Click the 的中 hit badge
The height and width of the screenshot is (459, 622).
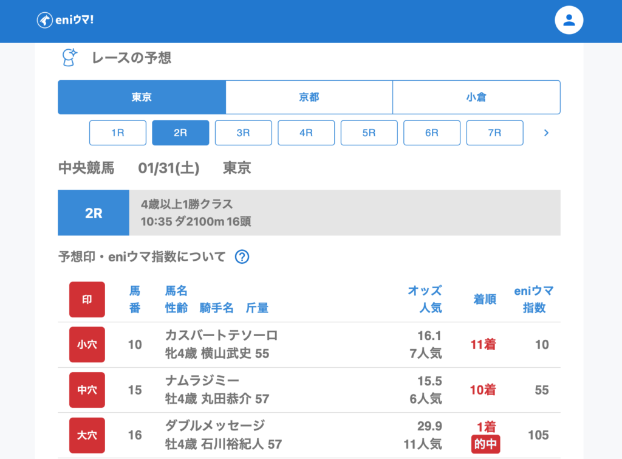point(485,444)
